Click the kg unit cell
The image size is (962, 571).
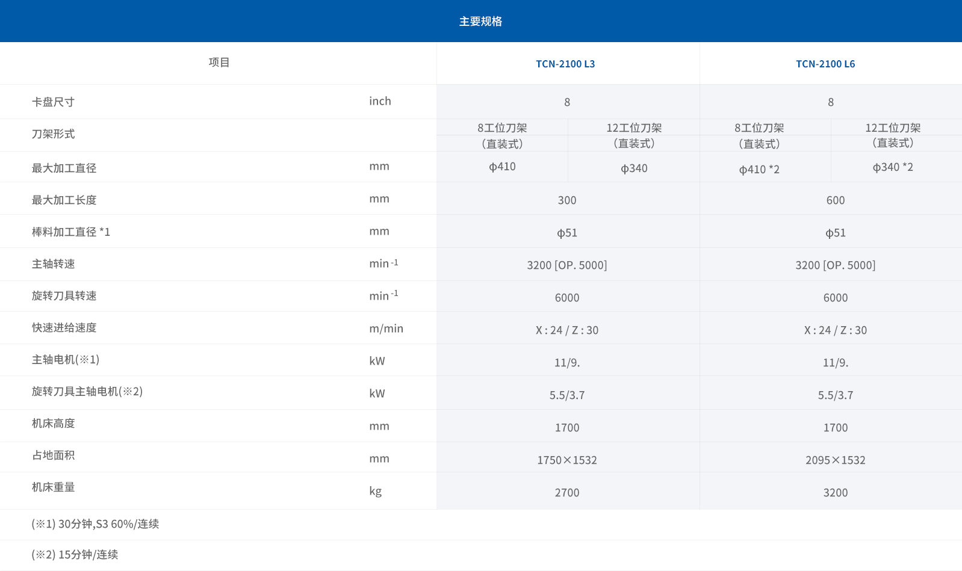375,492
